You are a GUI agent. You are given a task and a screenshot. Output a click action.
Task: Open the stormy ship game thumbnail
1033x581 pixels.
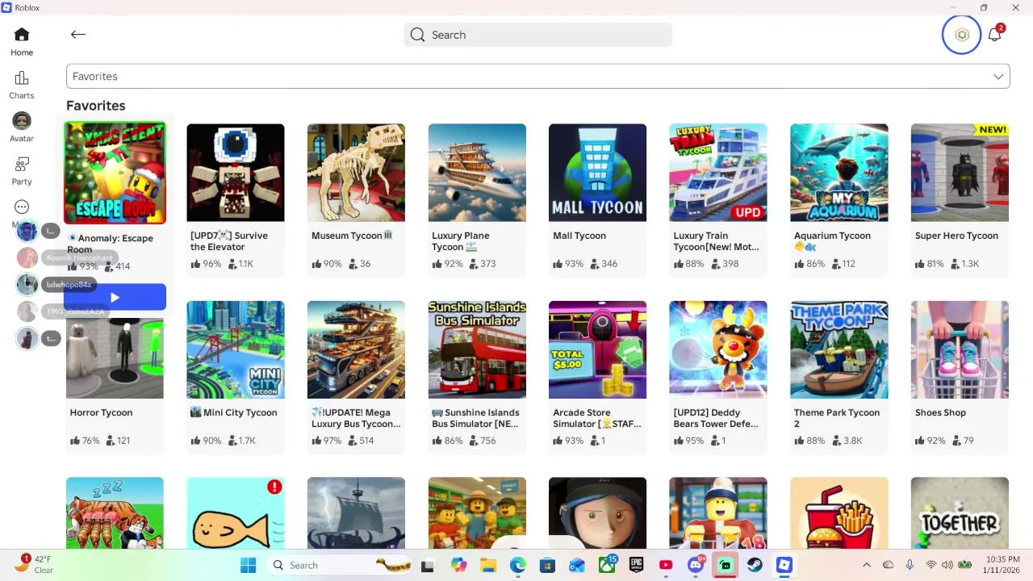pos(356,513)
